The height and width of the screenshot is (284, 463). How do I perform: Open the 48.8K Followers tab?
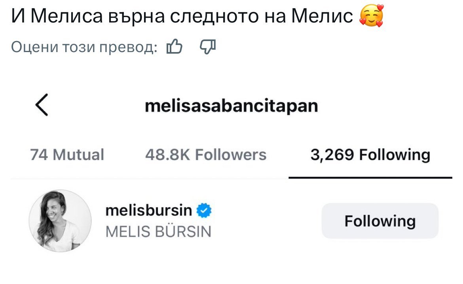[206, 155]
